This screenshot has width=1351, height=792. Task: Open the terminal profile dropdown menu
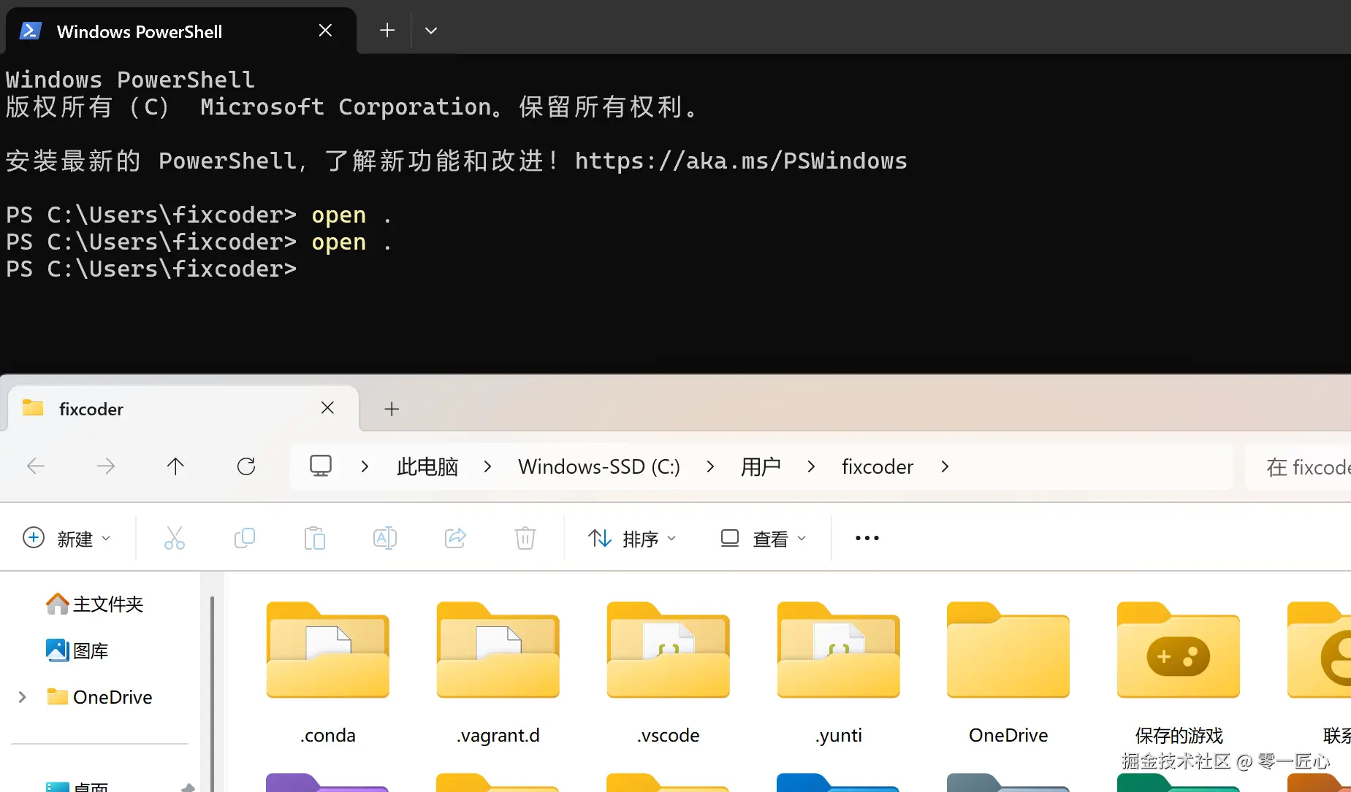click(x=431, y=30)
